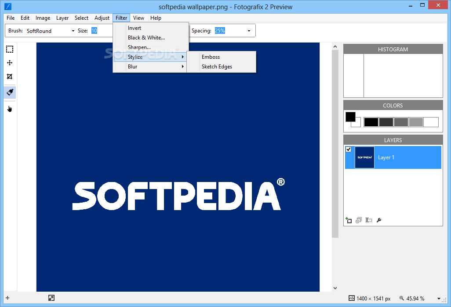The image size is (451, 307).
Task: Expand the Stylize submenu
Action: coord(149,57)
